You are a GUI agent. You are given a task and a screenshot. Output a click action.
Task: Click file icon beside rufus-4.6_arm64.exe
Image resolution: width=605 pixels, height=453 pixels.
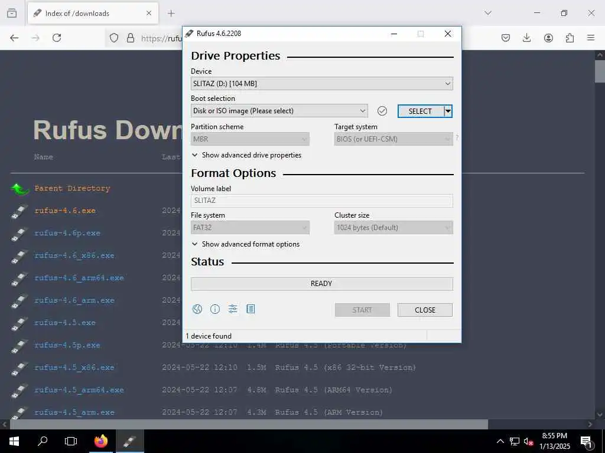(x=19, y=278)
